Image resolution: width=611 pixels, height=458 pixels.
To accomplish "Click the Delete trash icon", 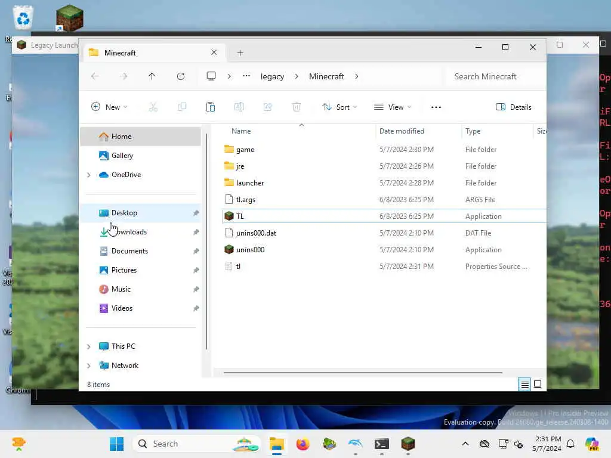I will coord(297,107).
